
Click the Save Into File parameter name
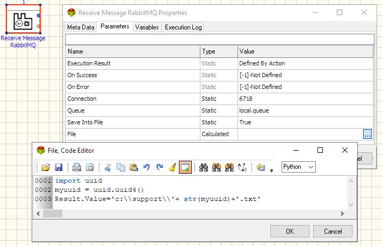click(85, 122)
